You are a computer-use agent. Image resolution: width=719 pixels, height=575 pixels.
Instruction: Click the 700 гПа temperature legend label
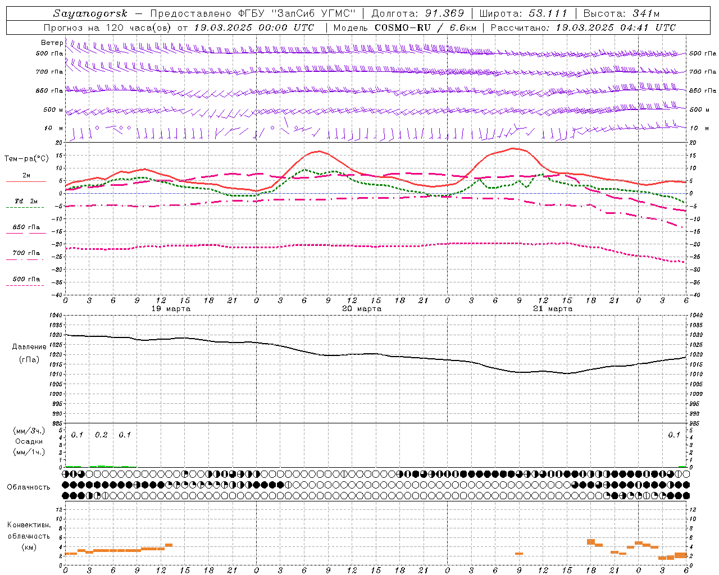point(26,253)
